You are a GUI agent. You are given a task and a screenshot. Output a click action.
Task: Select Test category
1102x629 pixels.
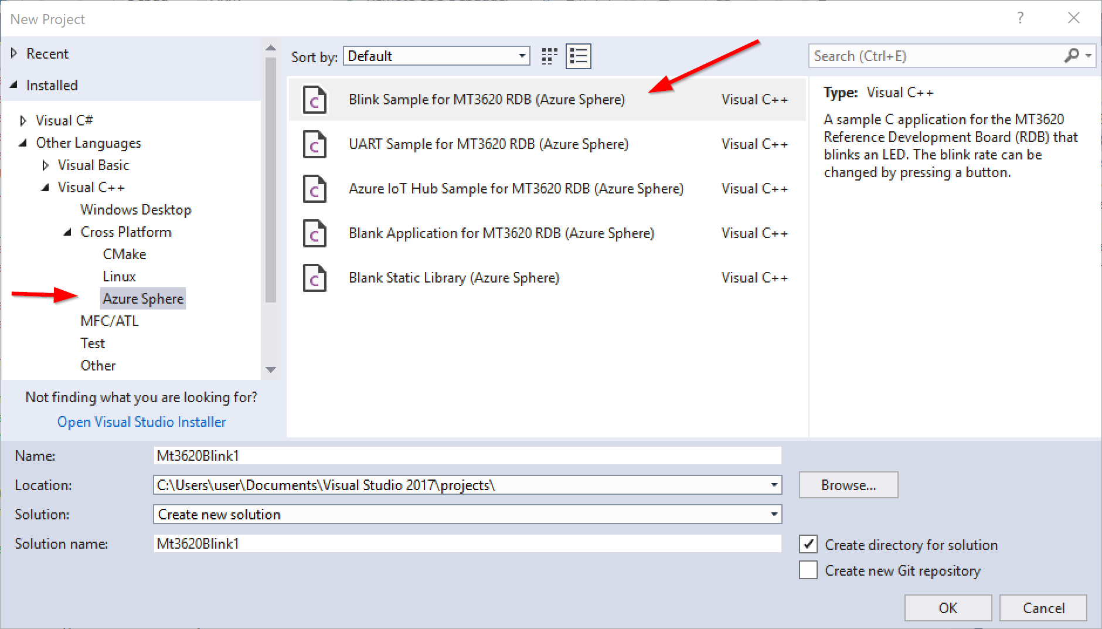click(x=93, y=344)
